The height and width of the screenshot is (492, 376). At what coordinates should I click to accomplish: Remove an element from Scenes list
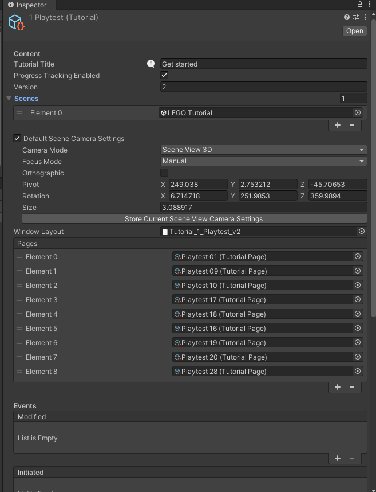[x=352, y=125]
